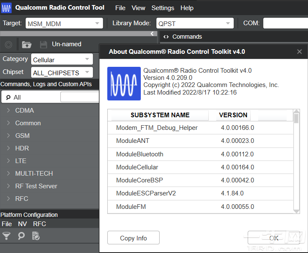Collapse the left panel using the arrow
The width and height of the screenshot is (308, 253).
point(152,34)
